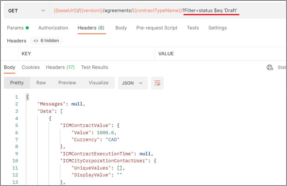Click the "DisplayValue" key

click(x=91, y=175)
